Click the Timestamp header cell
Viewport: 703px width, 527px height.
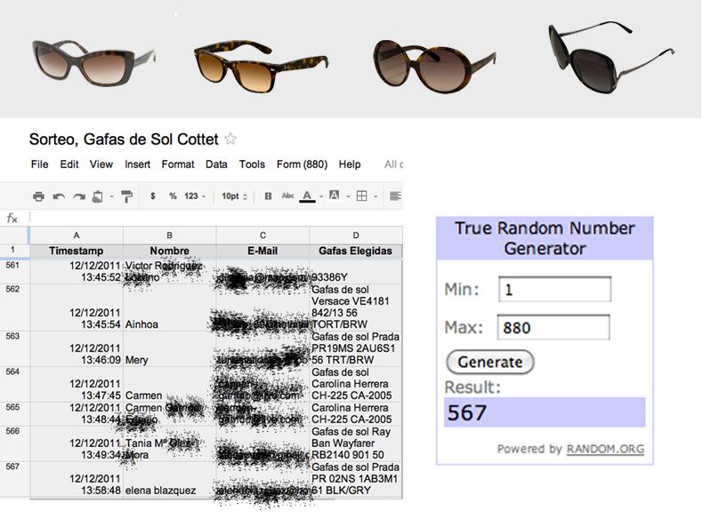point(77,251)
